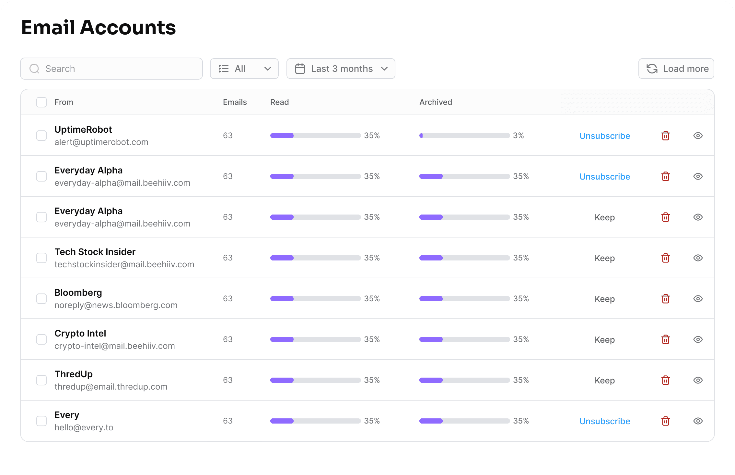This screenshot has height=475, width=735.
Task: Click the trash icon for UptimeRobot
Action: [665, 136]
